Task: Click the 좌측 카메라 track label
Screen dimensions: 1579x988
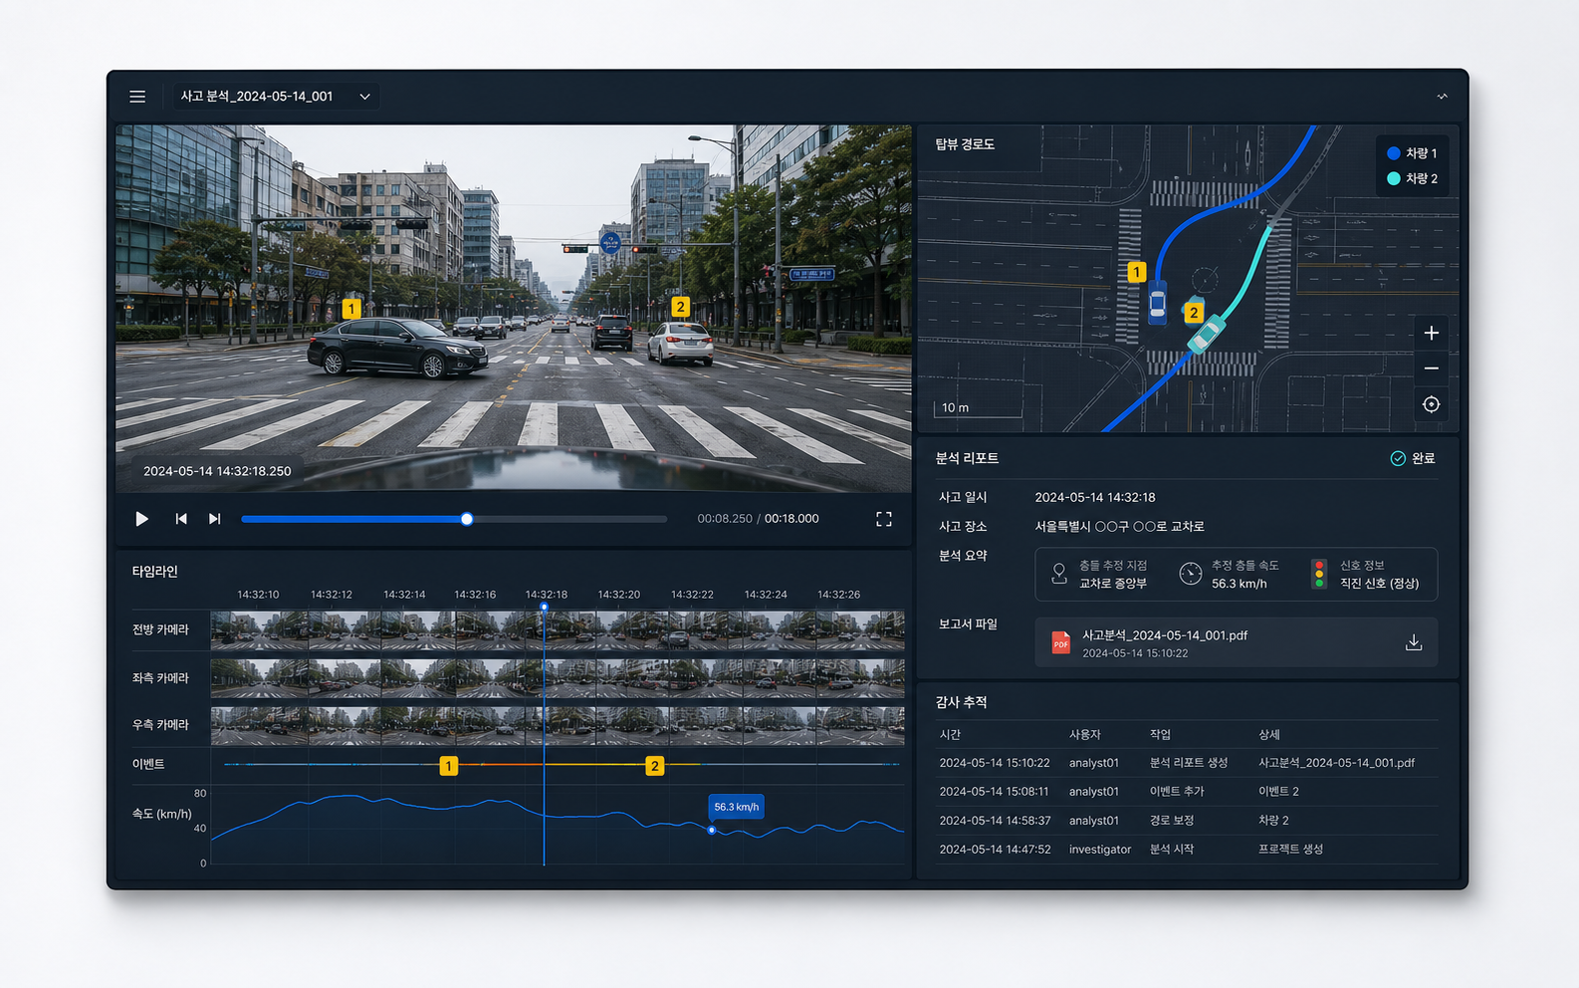Action: coord(160,677)
